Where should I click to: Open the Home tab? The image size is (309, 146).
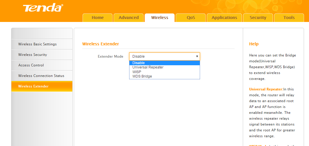click(98, 18)
